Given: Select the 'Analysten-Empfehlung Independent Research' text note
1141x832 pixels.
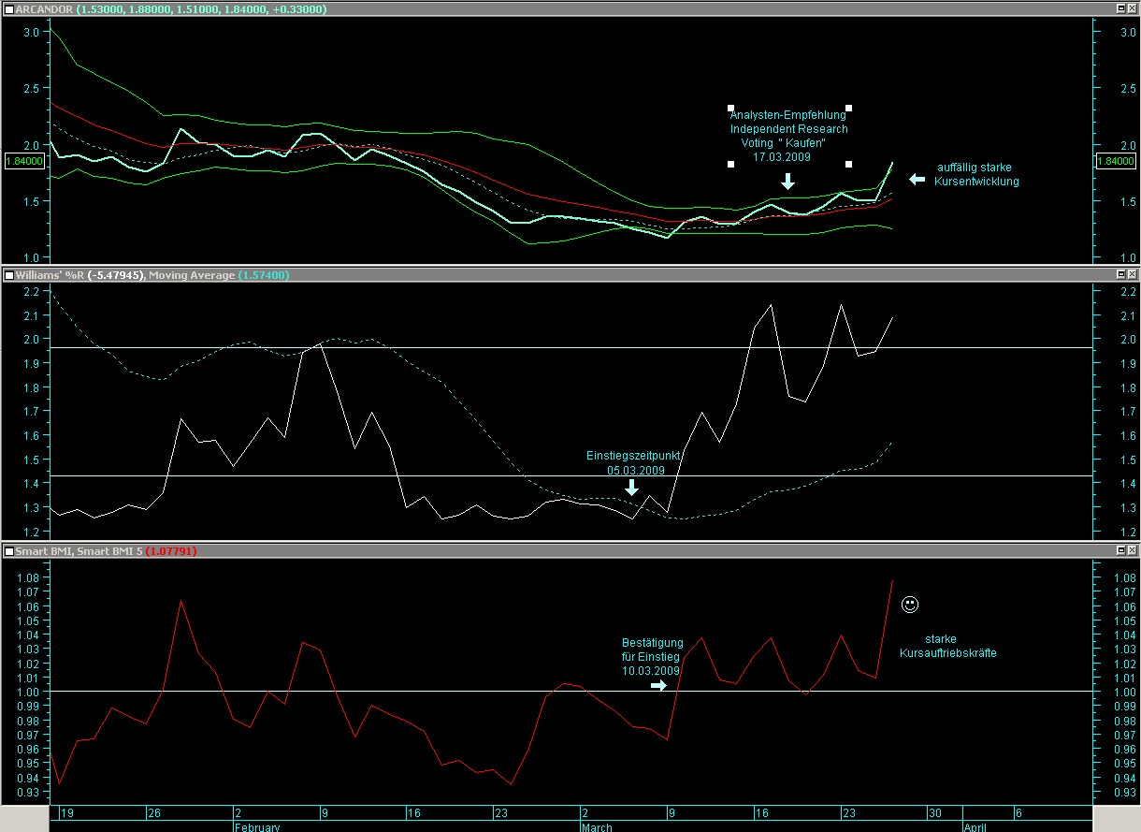Looking at the screenshot, I should (788, 137).
